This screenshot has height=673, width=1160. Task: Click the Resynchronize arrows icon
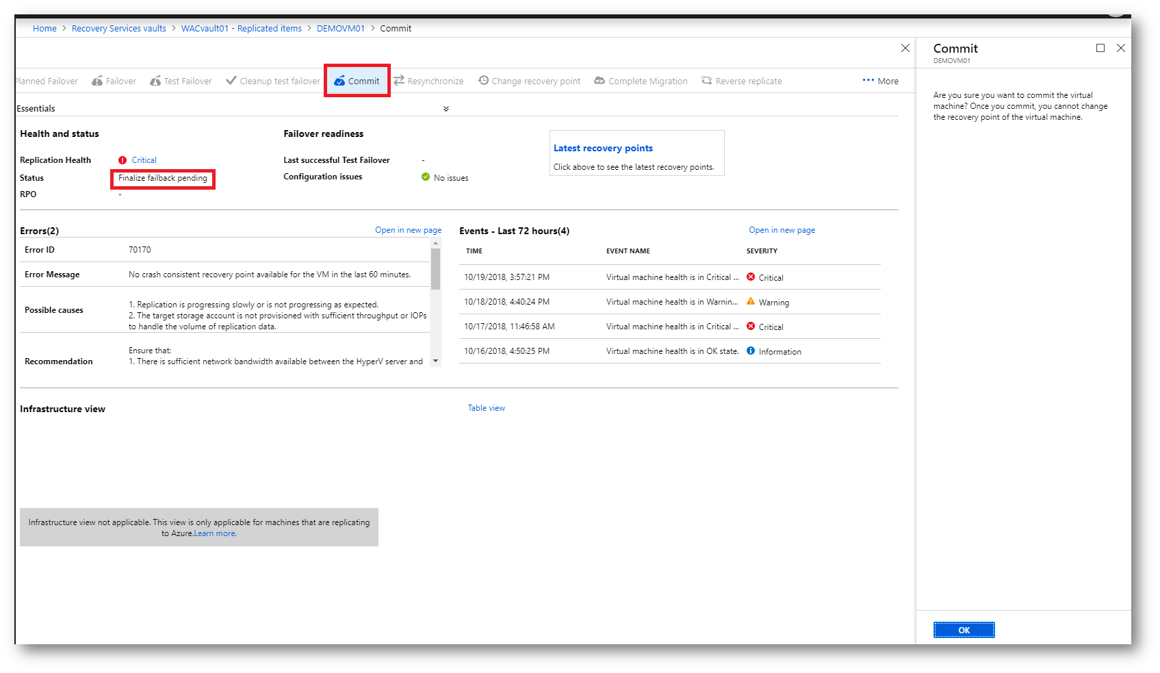tap(399, 81)
